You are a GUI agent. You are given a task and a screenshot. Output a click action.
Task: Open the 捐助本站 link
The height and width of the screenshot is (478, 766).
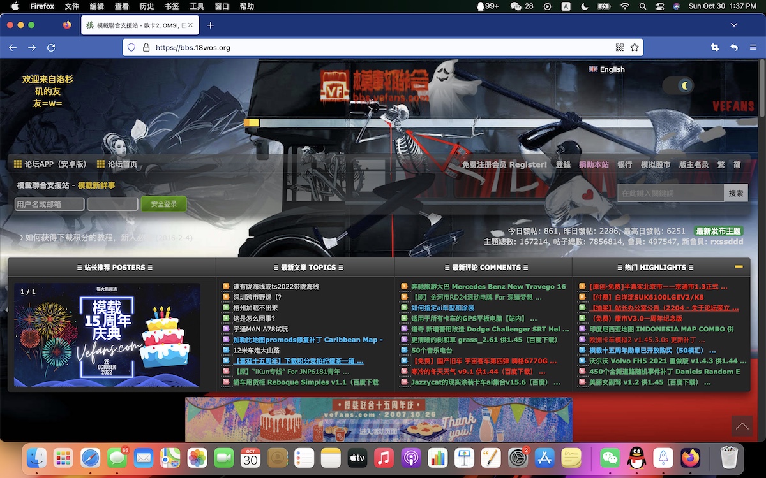click(x=594, y=164)
